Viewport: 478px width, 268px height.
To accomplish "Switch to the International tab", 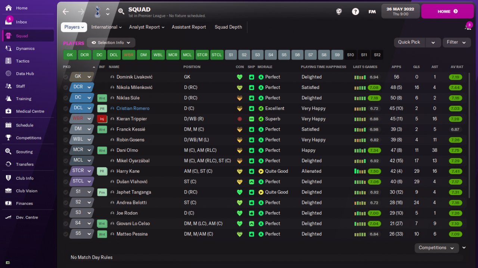I will [x=106, y=27].
